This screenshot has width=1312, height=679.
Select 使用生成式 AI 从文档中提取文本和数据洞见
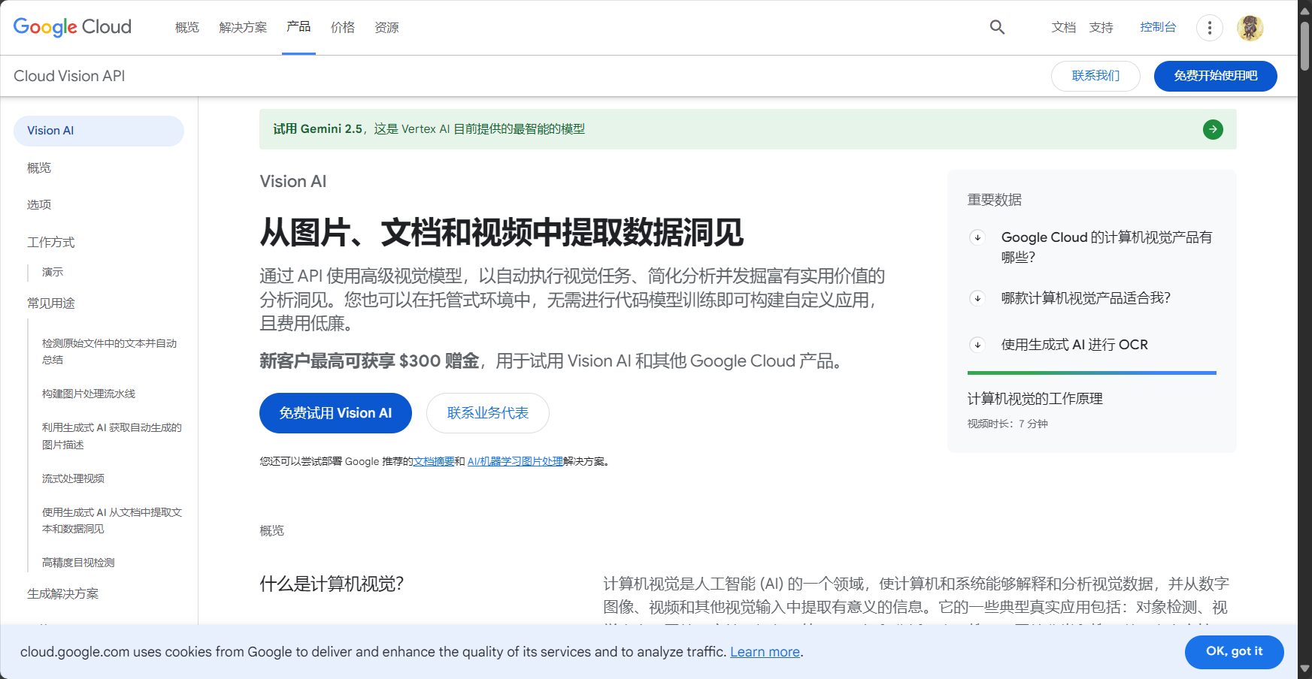(x=112, y=521)
